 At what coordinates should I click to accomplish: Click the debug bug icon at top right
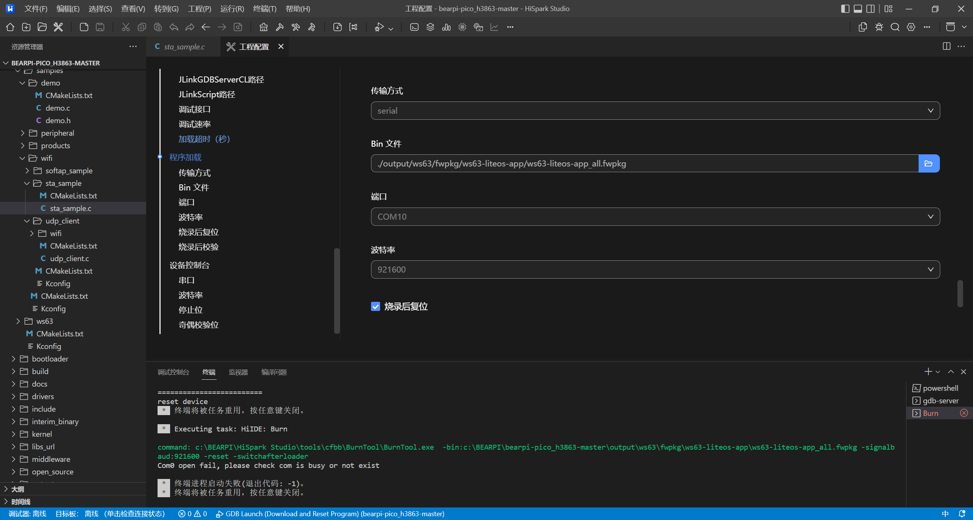pyautogui.click(x=879, y=27)
